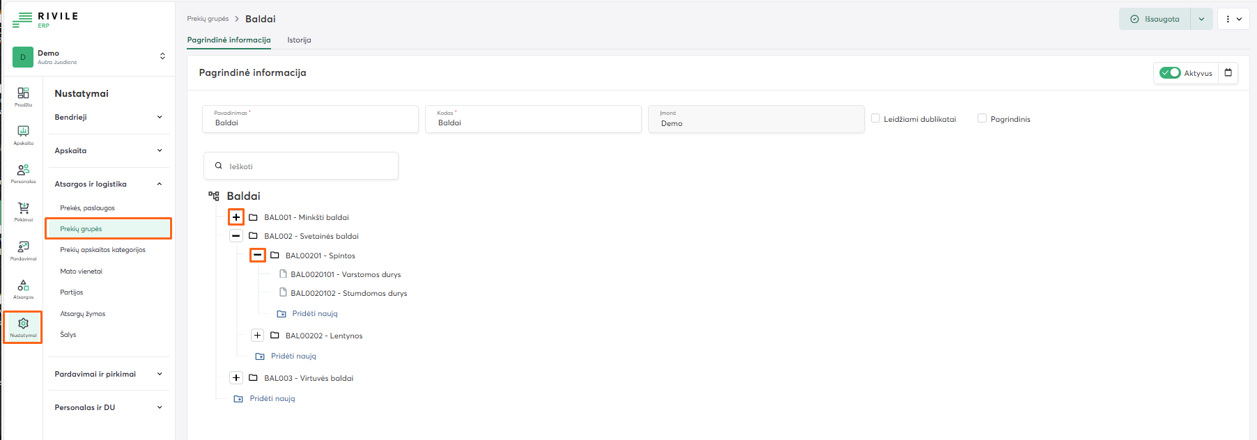Collapse the BAL00201 - Spintos node
Screen dimensions: 1257x440
tap(258, 256)
